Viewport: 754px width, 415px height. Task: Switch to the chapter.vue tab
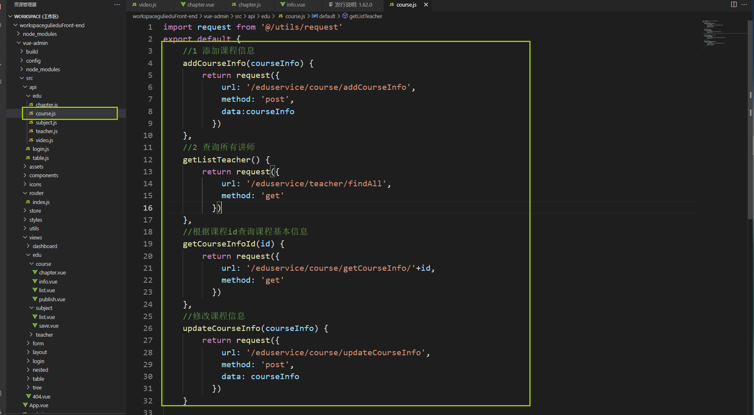point(200,5)
